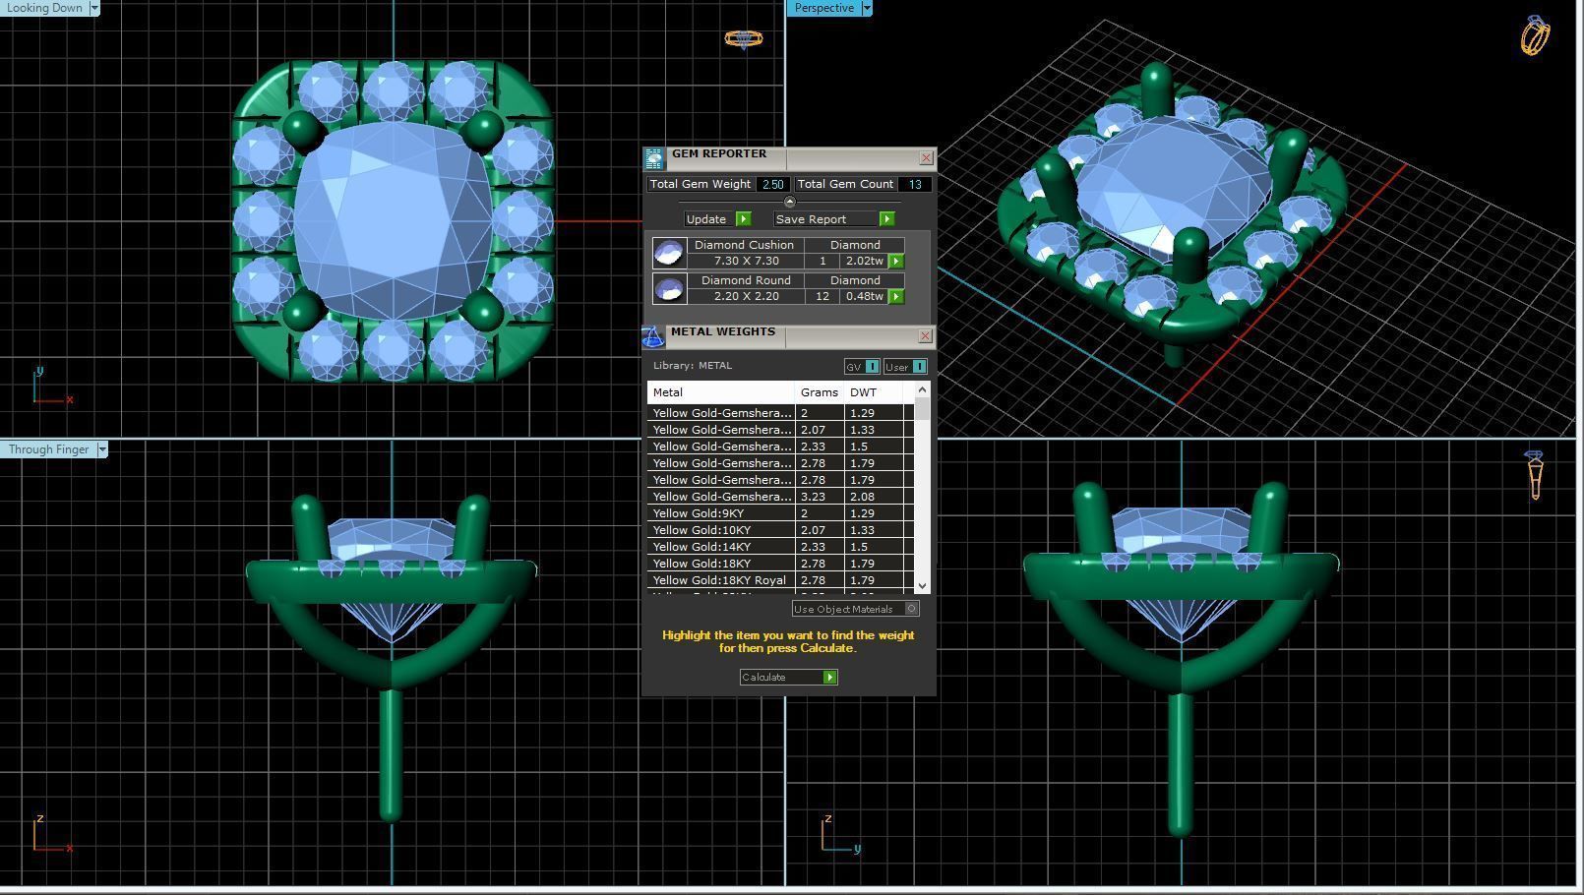
Task: Select the Yellow Gold:9KY row
Action: [780, 513]
